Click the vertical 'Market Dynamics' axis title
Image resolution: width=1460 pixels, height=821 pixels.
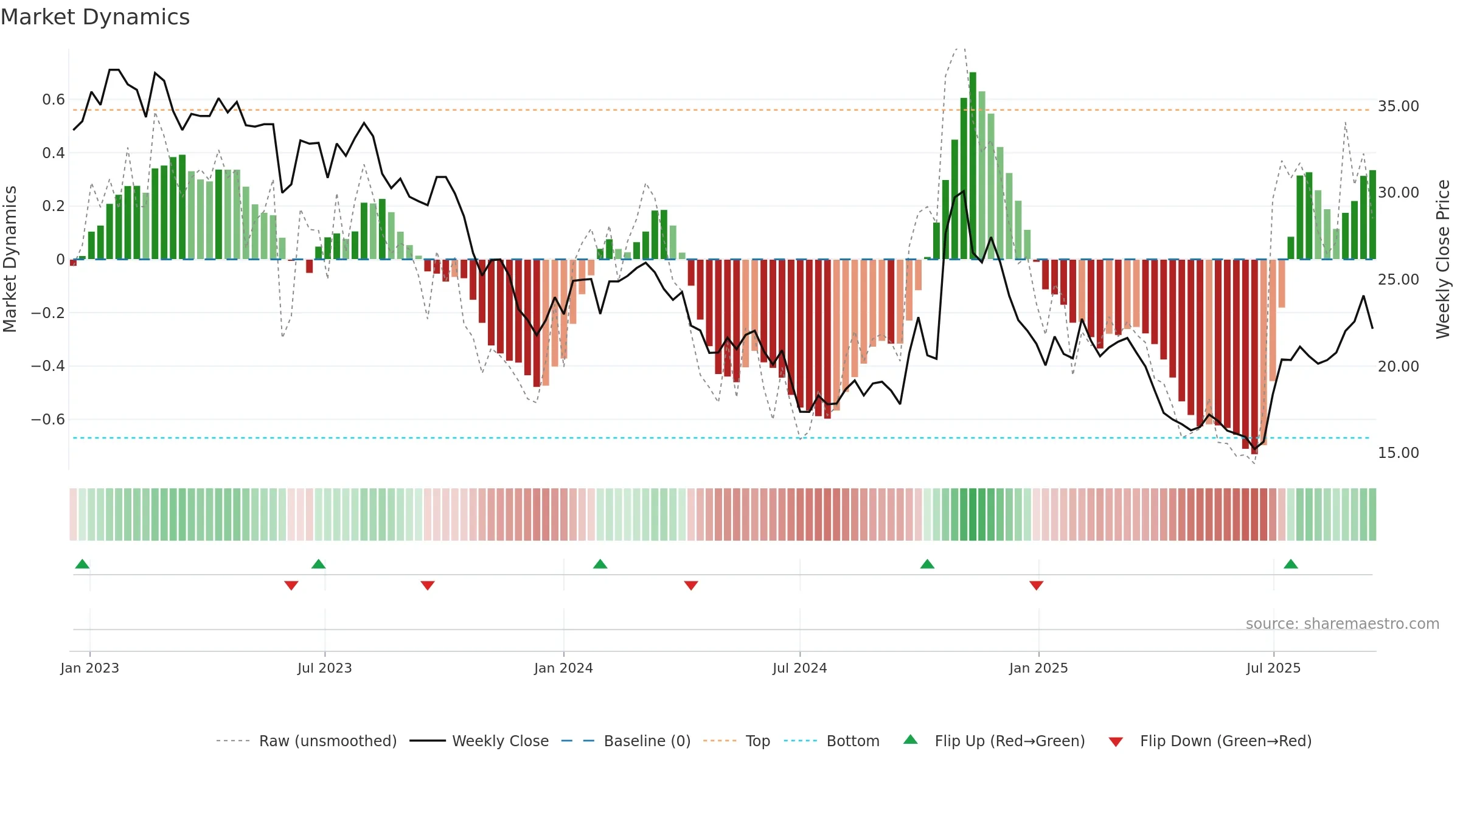tap(10, 259)
